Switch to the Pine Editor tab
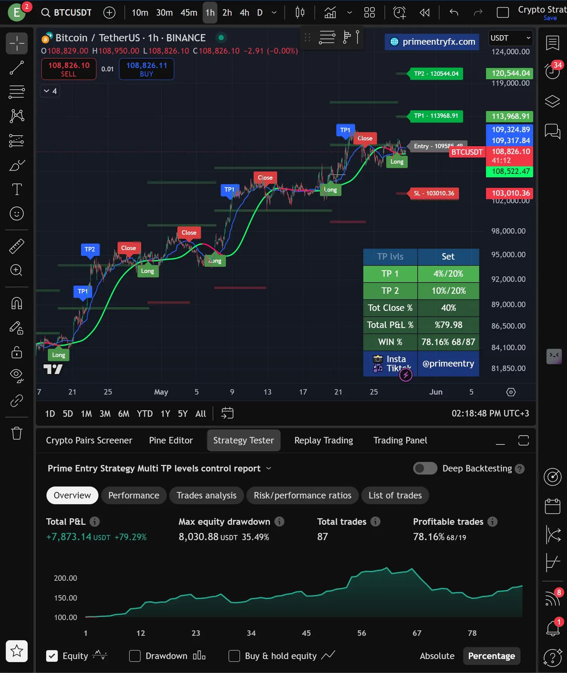Image resolution: width=567 pixels, height=673 pixels. pos(171,441)
